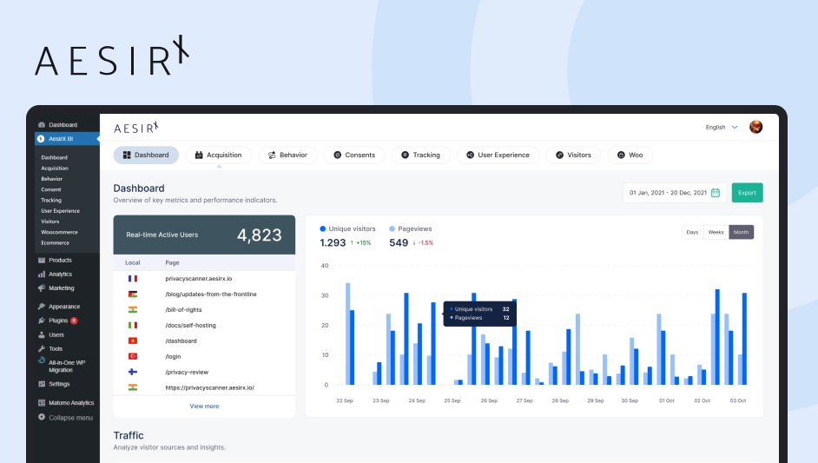This screenshot has width=818, height=463.
Task: Open the Woo tab
Action: pos(630,155)
